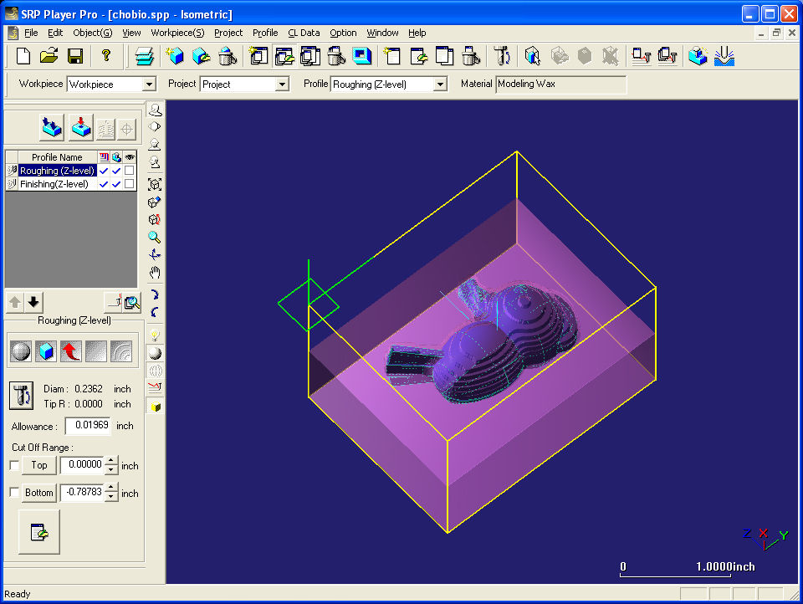Click the yellow cube icon at bottom of vertical toolbar
Screen dimensions: 803x604
click(x=156, y=407)
